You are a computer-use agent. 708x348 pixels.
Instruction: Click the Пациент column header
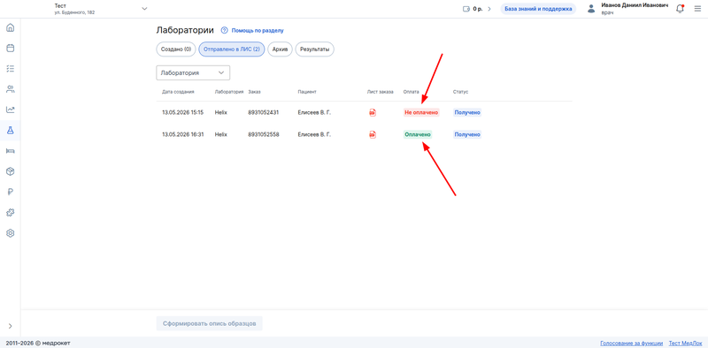(x=307, y=92)
